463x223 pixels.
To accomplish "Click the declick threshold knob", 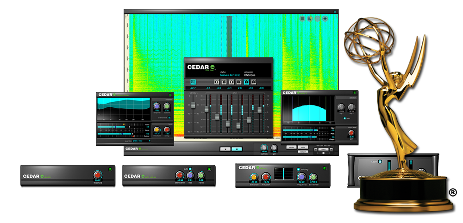I will [97, 174].
